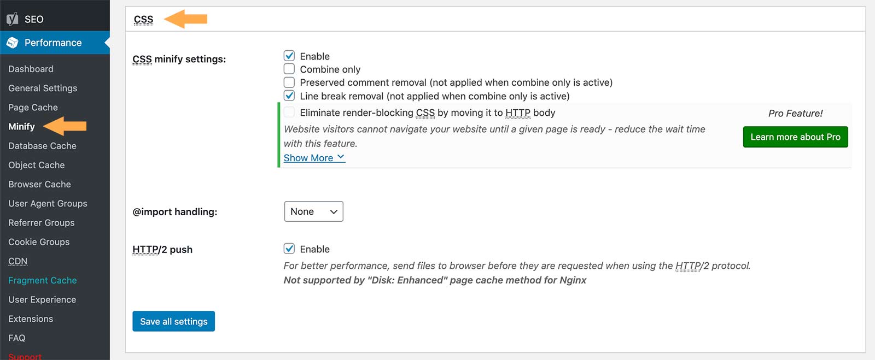Open the Dashboard page
Viewport: 875px width, 360px height.
31,69
